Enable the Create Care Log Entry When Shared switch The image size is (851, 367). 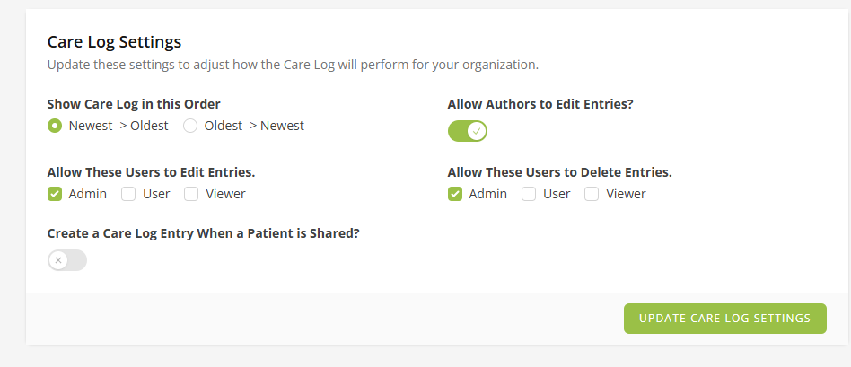click(x=67, y=260)
